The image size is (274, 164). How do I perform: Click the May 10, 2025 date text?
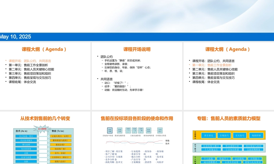point(15,37)
